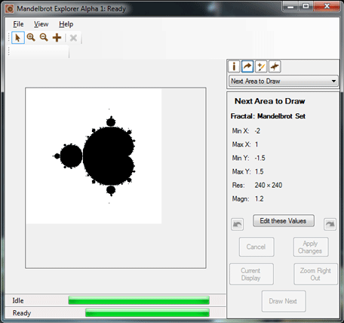Expand the Next Area to Draw dropdown
This screenshot has height=323, width=344.
coord(283,82)
